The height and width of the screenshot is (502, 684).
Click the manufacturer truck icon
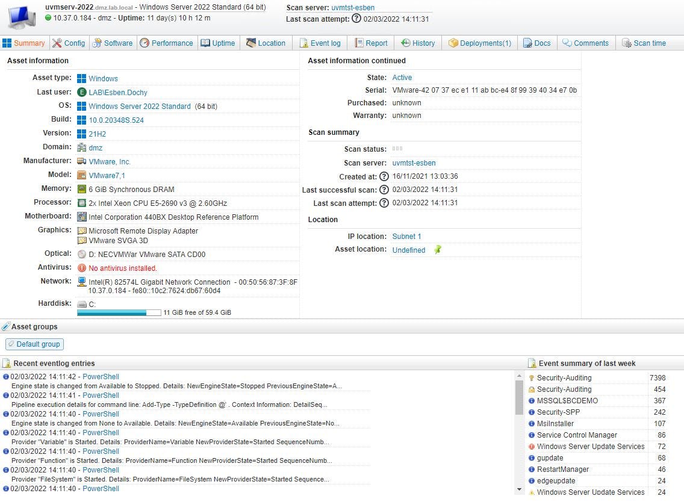[81, 161]
